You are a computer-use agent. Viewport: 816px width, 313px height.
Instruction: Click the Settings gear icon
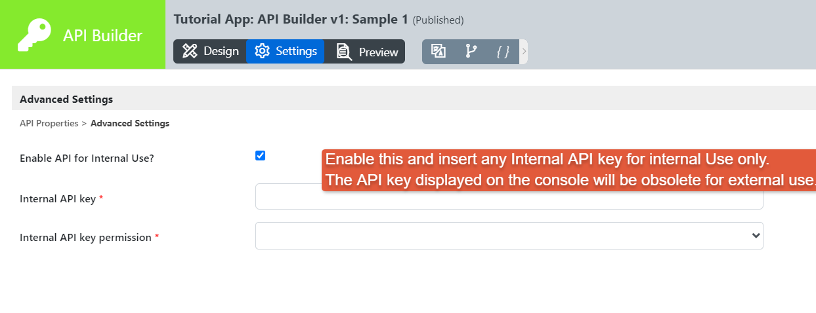click(263, 51)
